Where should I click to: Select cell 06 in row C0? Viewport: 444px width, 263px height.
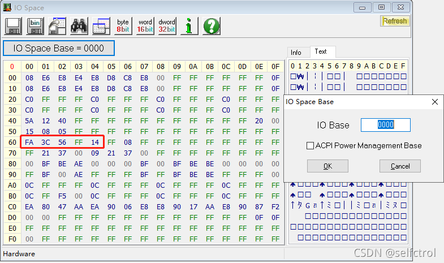pyautogui.click(x=128, y=206)
